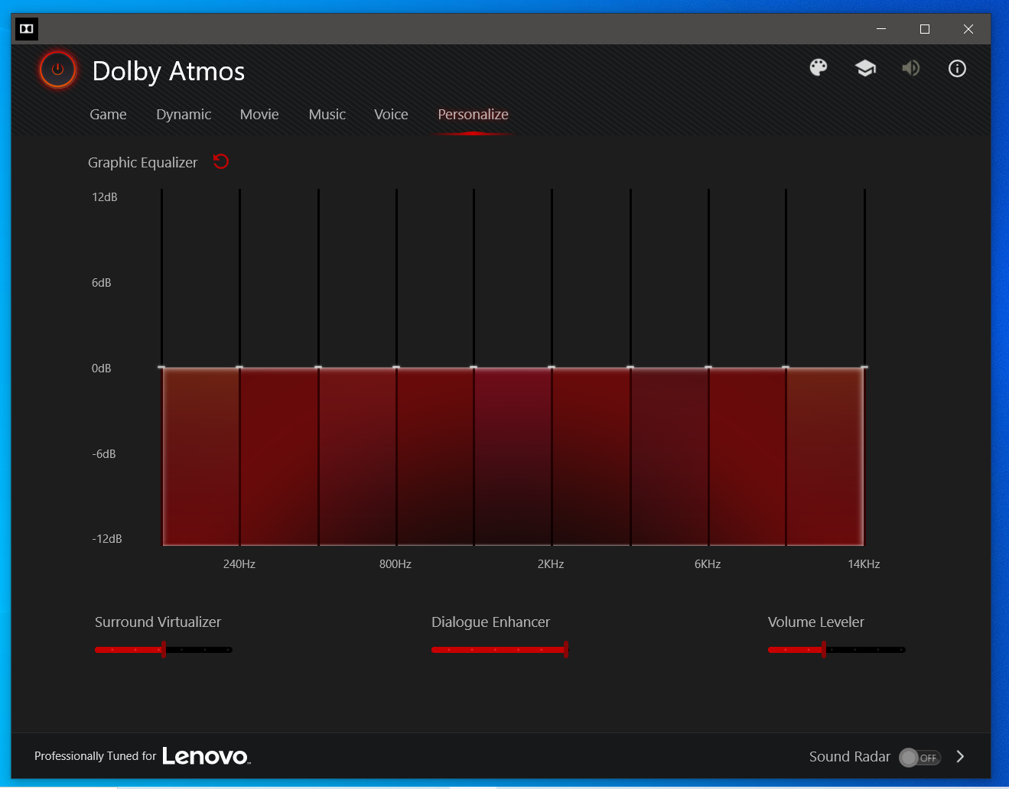The width and height of the screenshot is (1009, 789).
Task: Open the color theme palette icon
Action: (x=819, y=68)
